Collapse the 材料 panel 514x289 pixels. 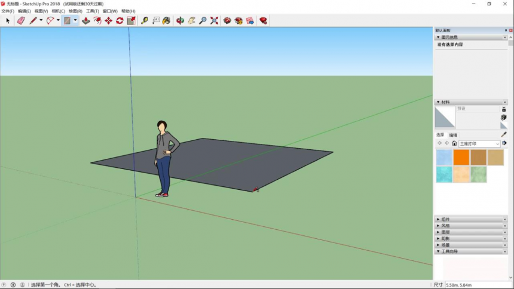(x=438, y=102)
